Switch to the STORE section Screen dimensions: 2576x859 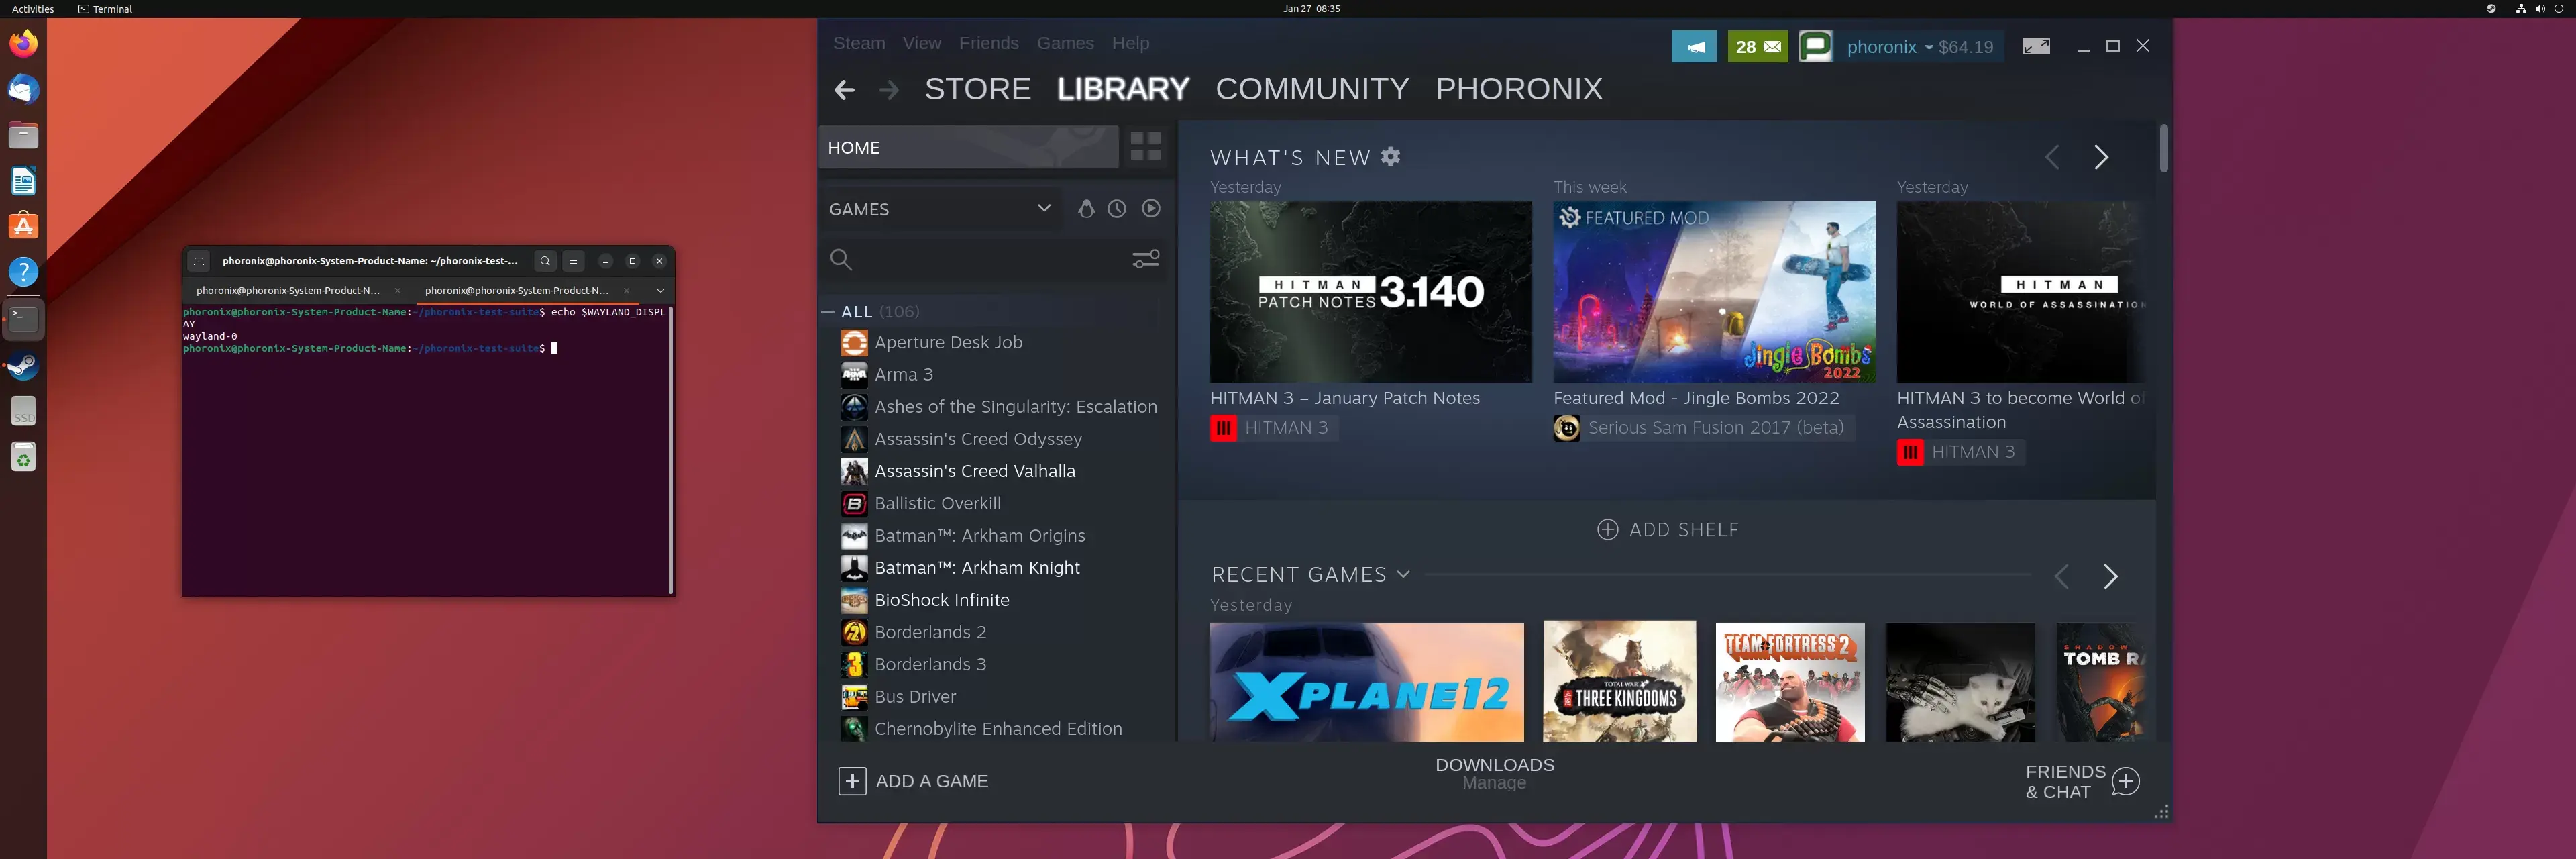[977, 89]
